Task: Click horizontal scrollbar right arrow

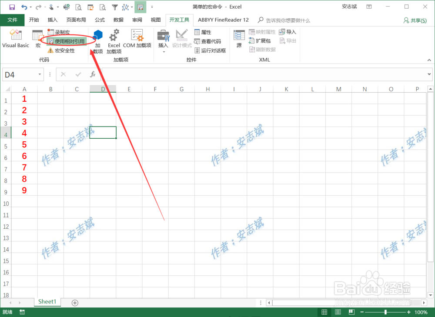Action: click(x=424, y=303)
